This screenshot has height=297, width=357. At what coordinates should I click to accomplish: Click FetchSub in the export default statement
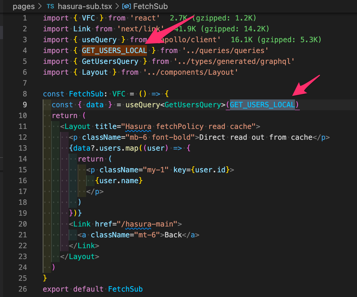tap(125, 289)
